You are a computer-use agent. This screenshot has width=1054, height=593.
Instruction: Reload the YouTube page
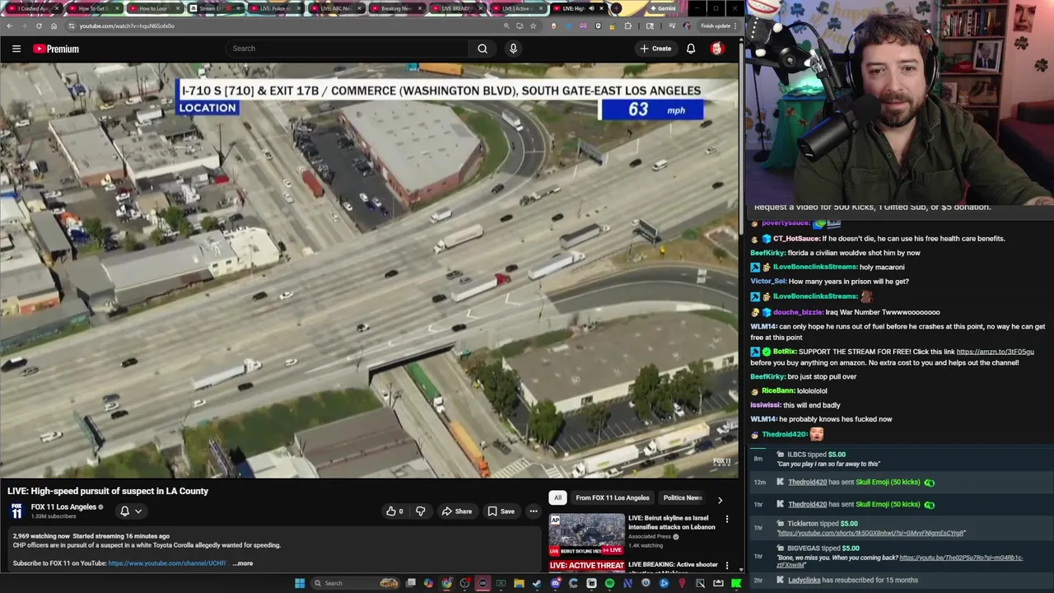[x=39, y=26]
